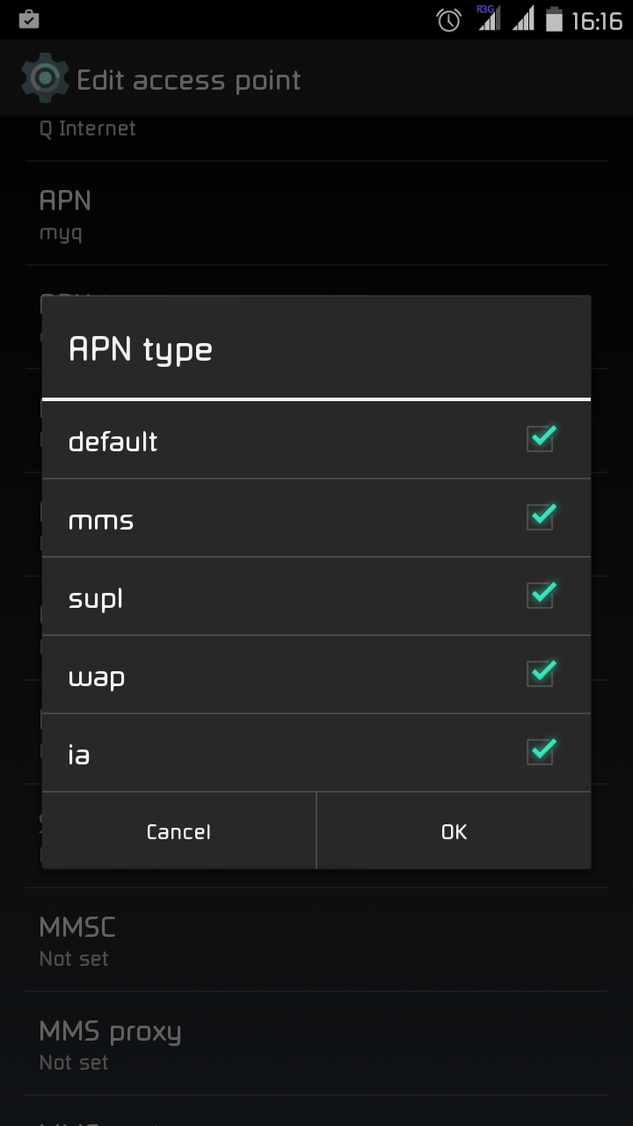The image size is (633, 1126).
Task: Select the wap list row label
Action: point(97,676)
